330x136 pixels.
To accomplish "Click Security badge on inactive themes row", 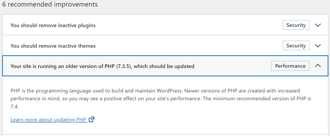I will tap(296, 46).
